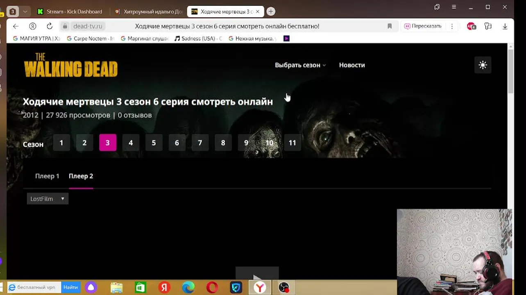Expand the LostFilm voice-over dropdown
Image resolution: width=526 pixels, height=295 pixels.
[48, 199]
